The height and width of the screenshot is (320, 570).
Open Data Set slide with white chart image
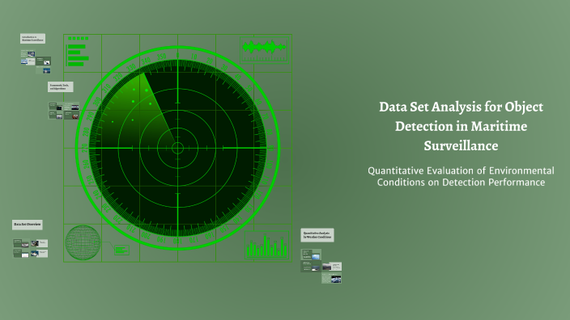(21, 253)
